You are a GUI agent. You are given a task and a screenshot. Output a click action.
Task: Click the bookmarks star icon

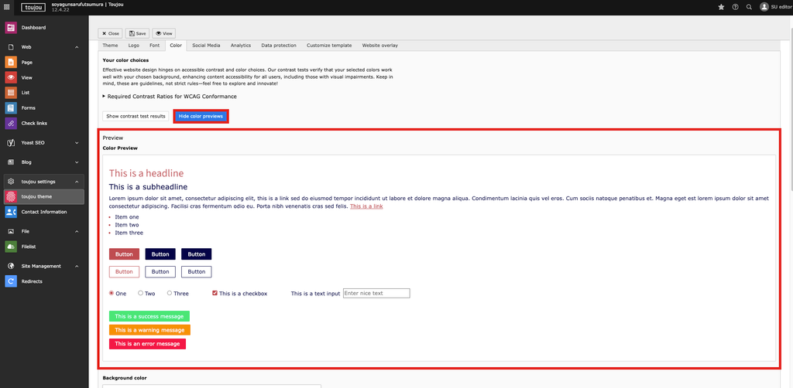pos(722,7)
